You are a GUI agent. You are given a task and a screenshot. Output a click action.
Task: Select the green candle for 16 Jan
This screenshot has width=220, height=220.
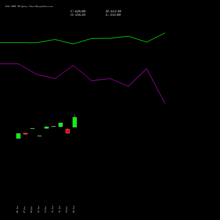[x=61, y=125]
